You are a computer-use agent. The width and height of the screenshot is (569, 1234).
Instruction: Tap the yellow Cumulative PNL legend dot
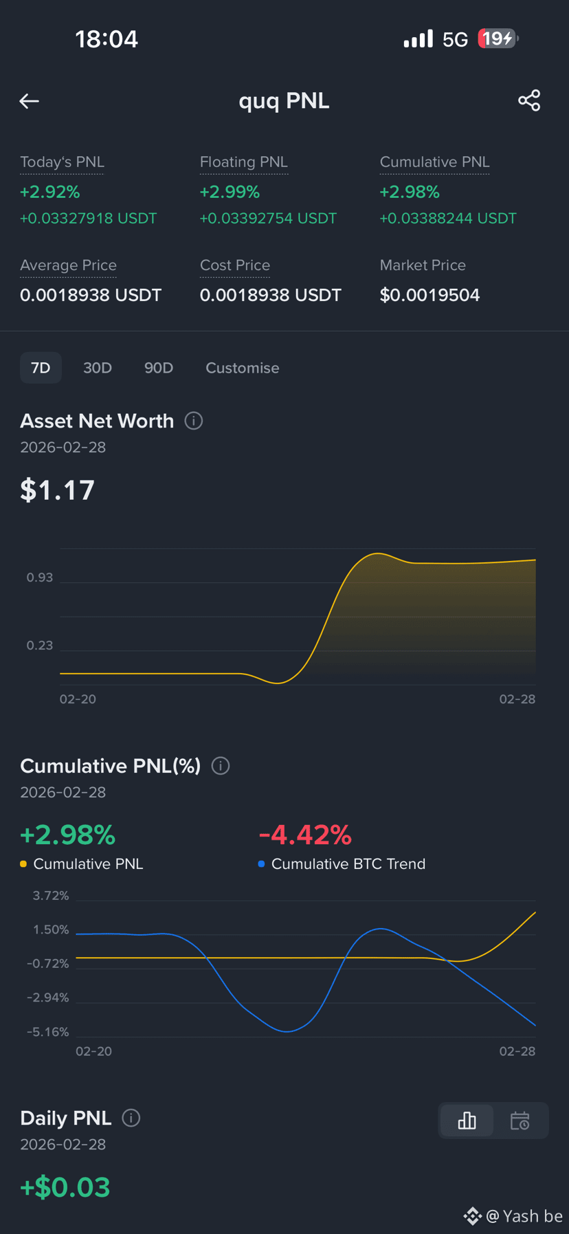click(x=23, y=864)
